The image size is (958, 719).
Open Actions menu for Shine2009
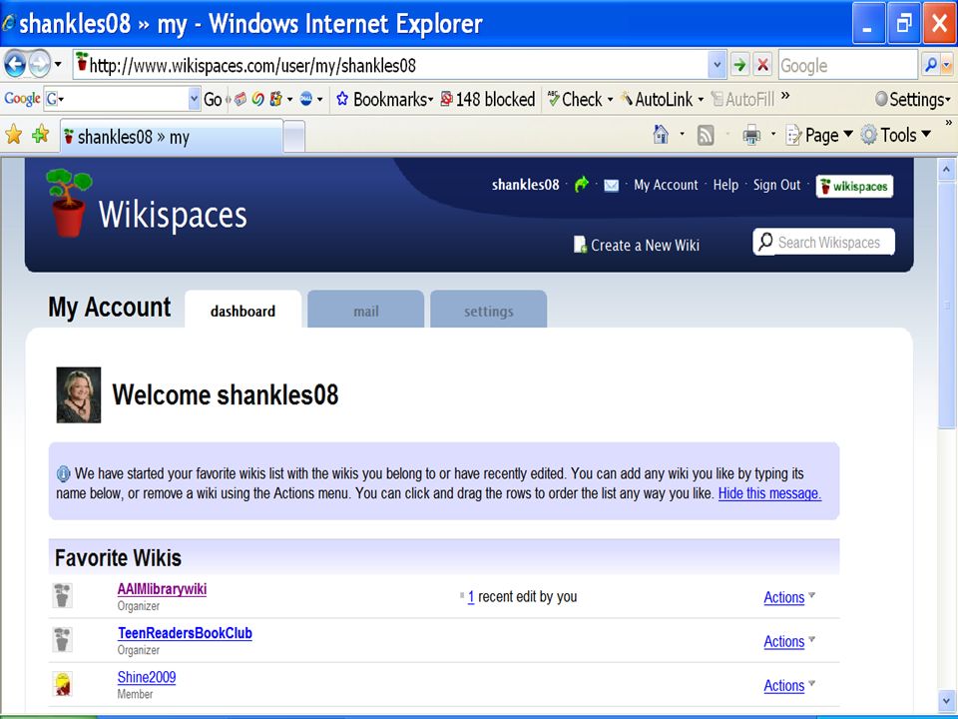(788, 685)
